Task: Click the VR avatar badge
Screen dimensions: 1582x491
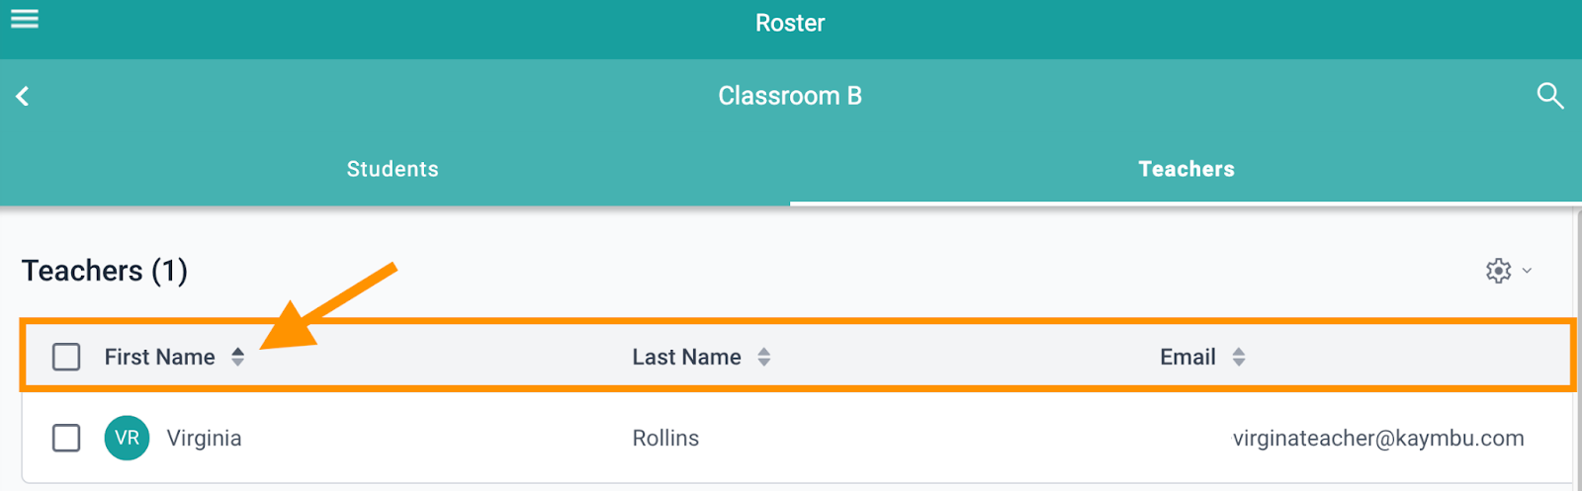Action: [128, 438]
